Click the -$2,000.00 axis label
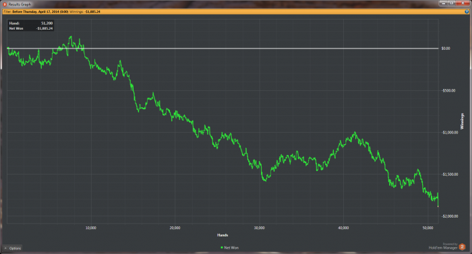The width and height of the screenshot is (472, 254). pos(450,216)
